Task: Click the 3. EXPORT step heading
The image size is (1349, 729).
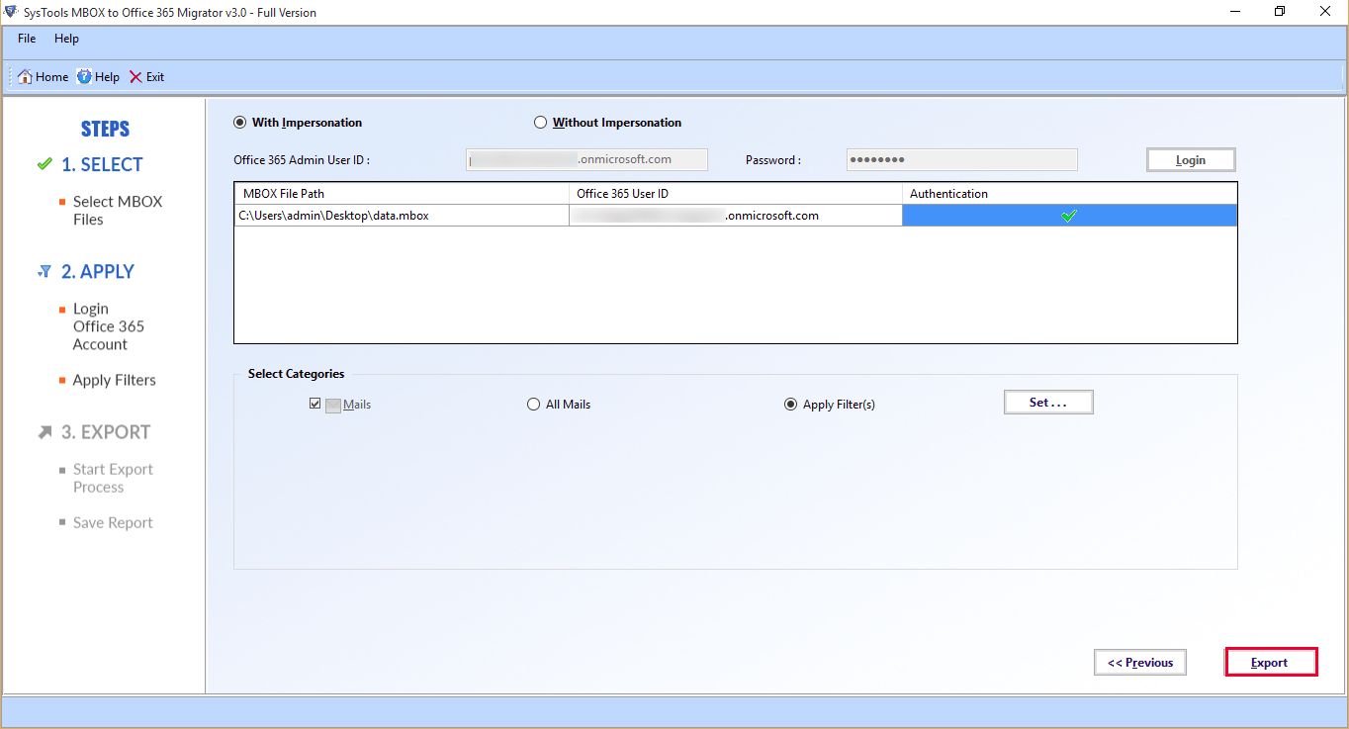Action: pos(106,432)
